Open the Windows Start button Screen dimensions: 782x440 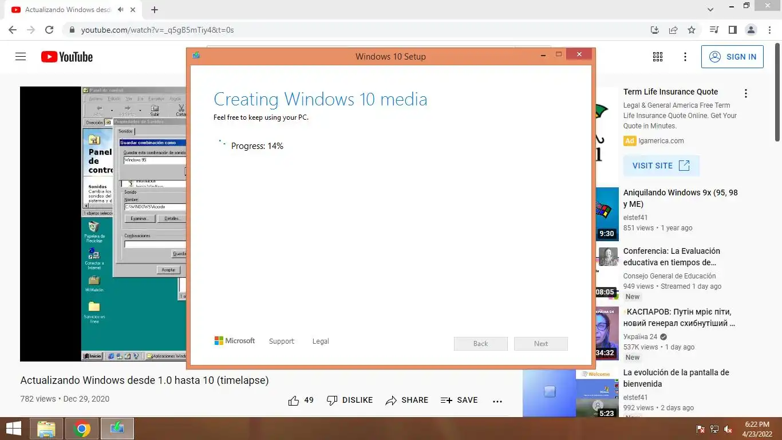[14, 429]
